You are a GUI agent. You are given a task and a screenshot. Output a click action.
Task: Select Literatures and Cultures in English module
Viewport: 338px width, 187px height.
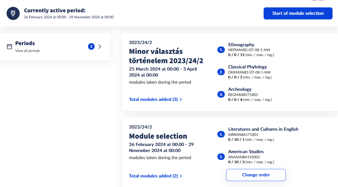263,129
